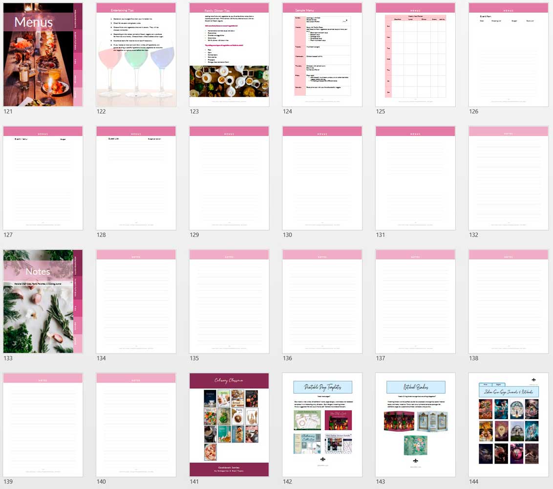The width and height of the screenshot is (553, 489).
Task: Click the Sample Menu slide thumbnail
Action: (x=322, y=54)
